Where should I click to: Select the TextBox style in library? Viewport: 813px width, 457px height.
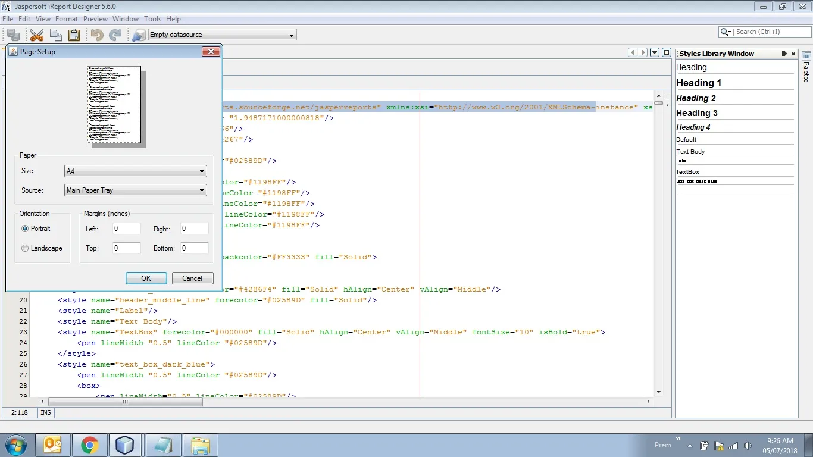click(735, 172)
